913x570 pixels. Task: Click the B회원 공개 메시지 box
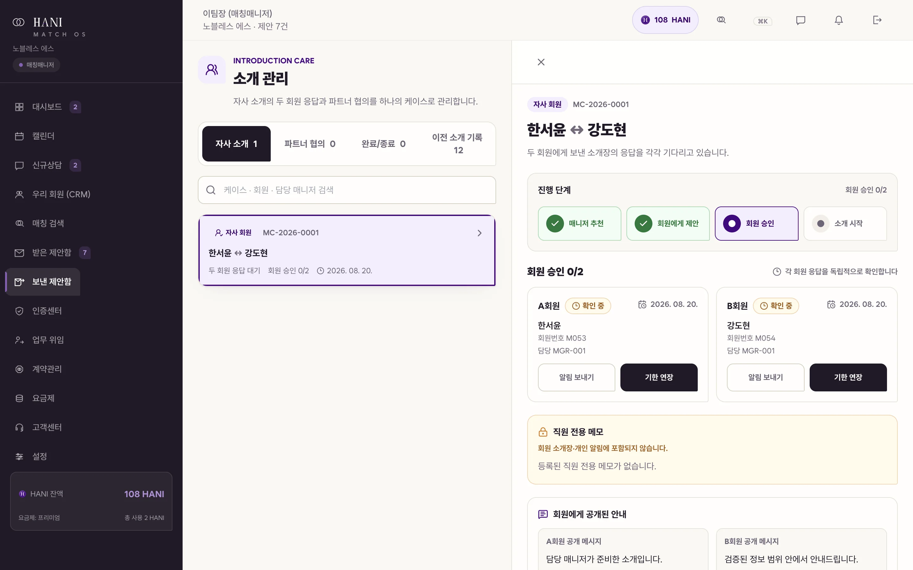coord(801,549)
